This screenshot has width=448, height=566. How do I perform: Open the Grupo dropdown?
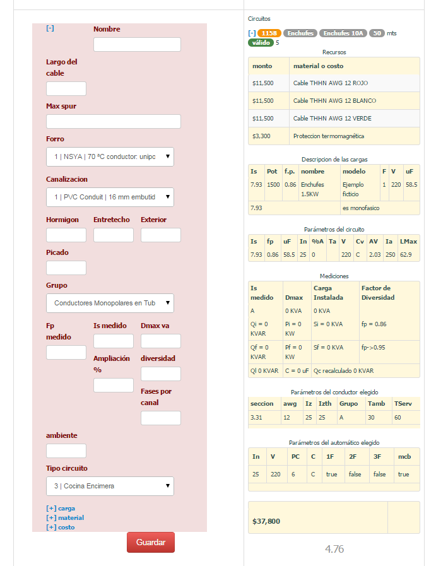coord(110,303)
